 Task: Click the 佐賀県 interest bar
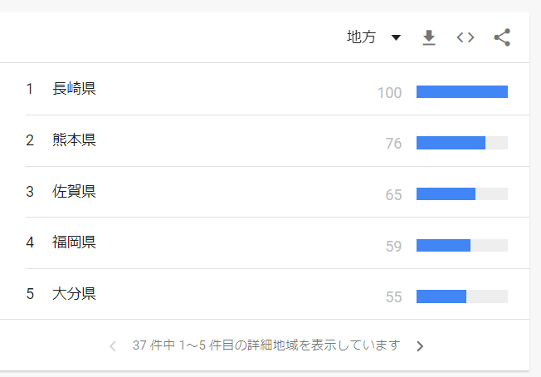pos(446,194)
